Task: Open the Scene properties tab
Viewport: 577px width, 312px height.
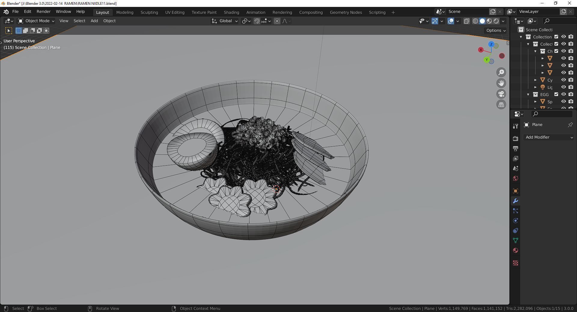Action: coord(515,168)
